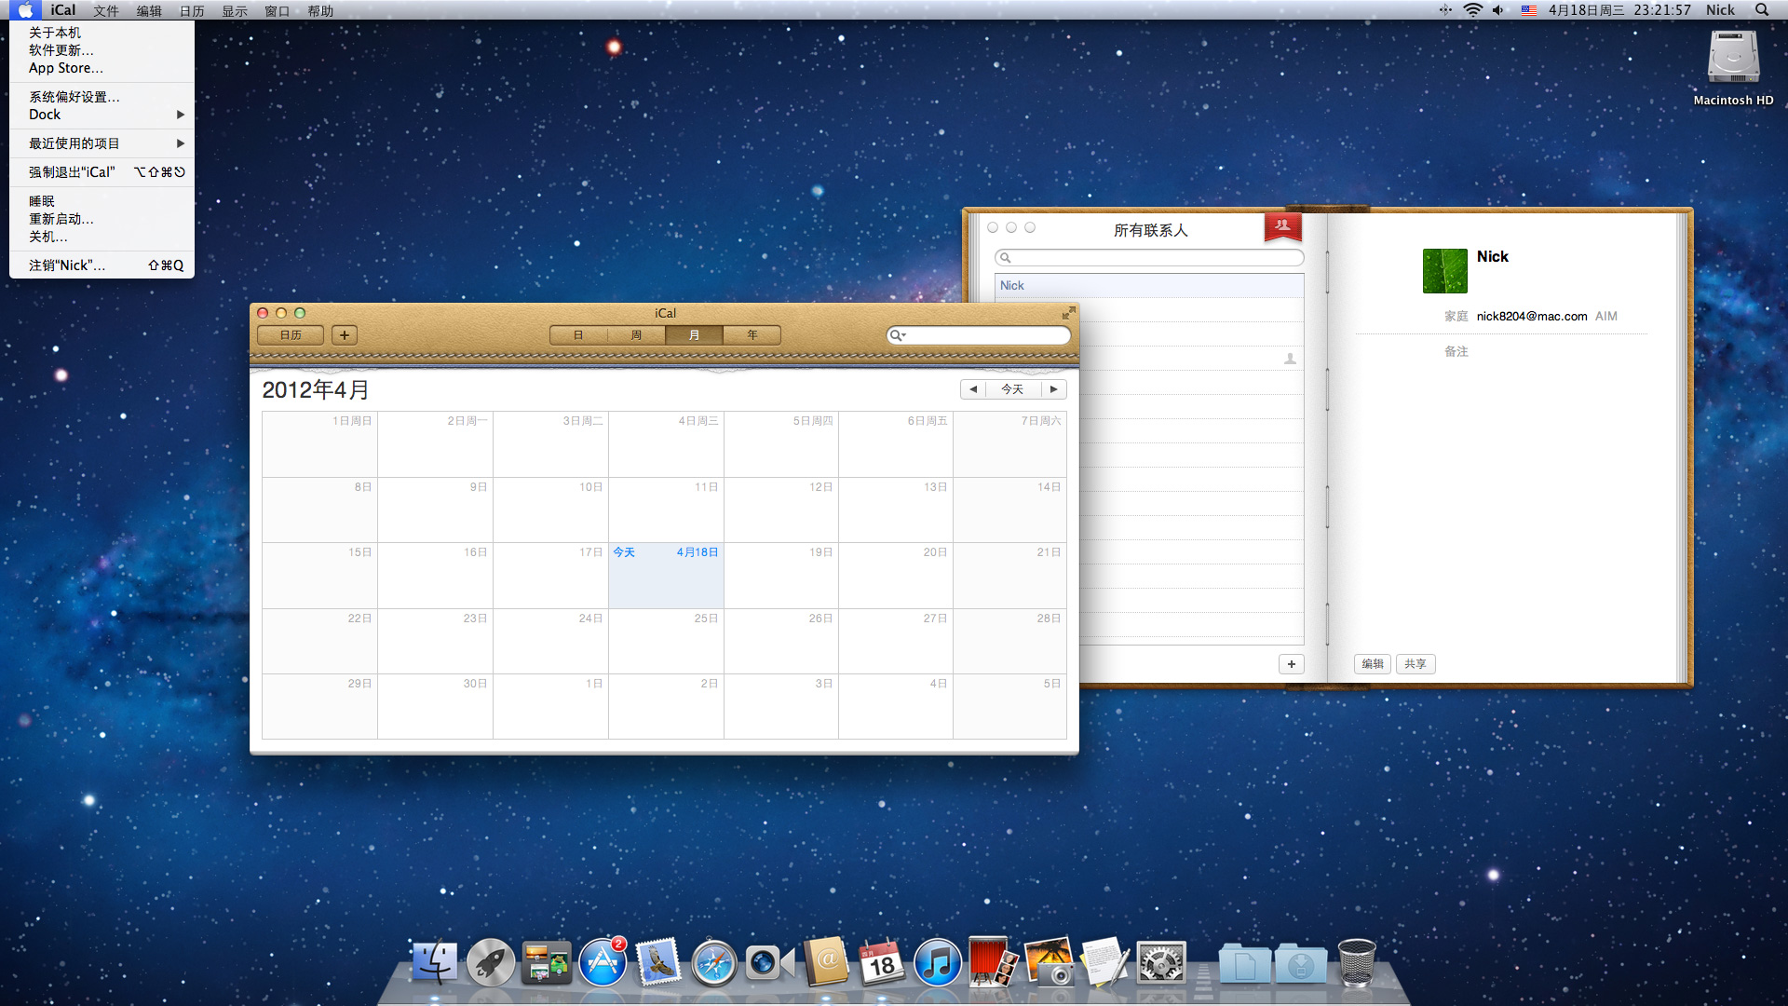Click the Spotlight magnifier in menu bar

click(x=1762, y=10)
